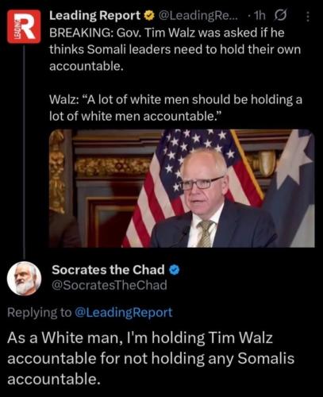Click the Walz quote about white men

[175, 108]
